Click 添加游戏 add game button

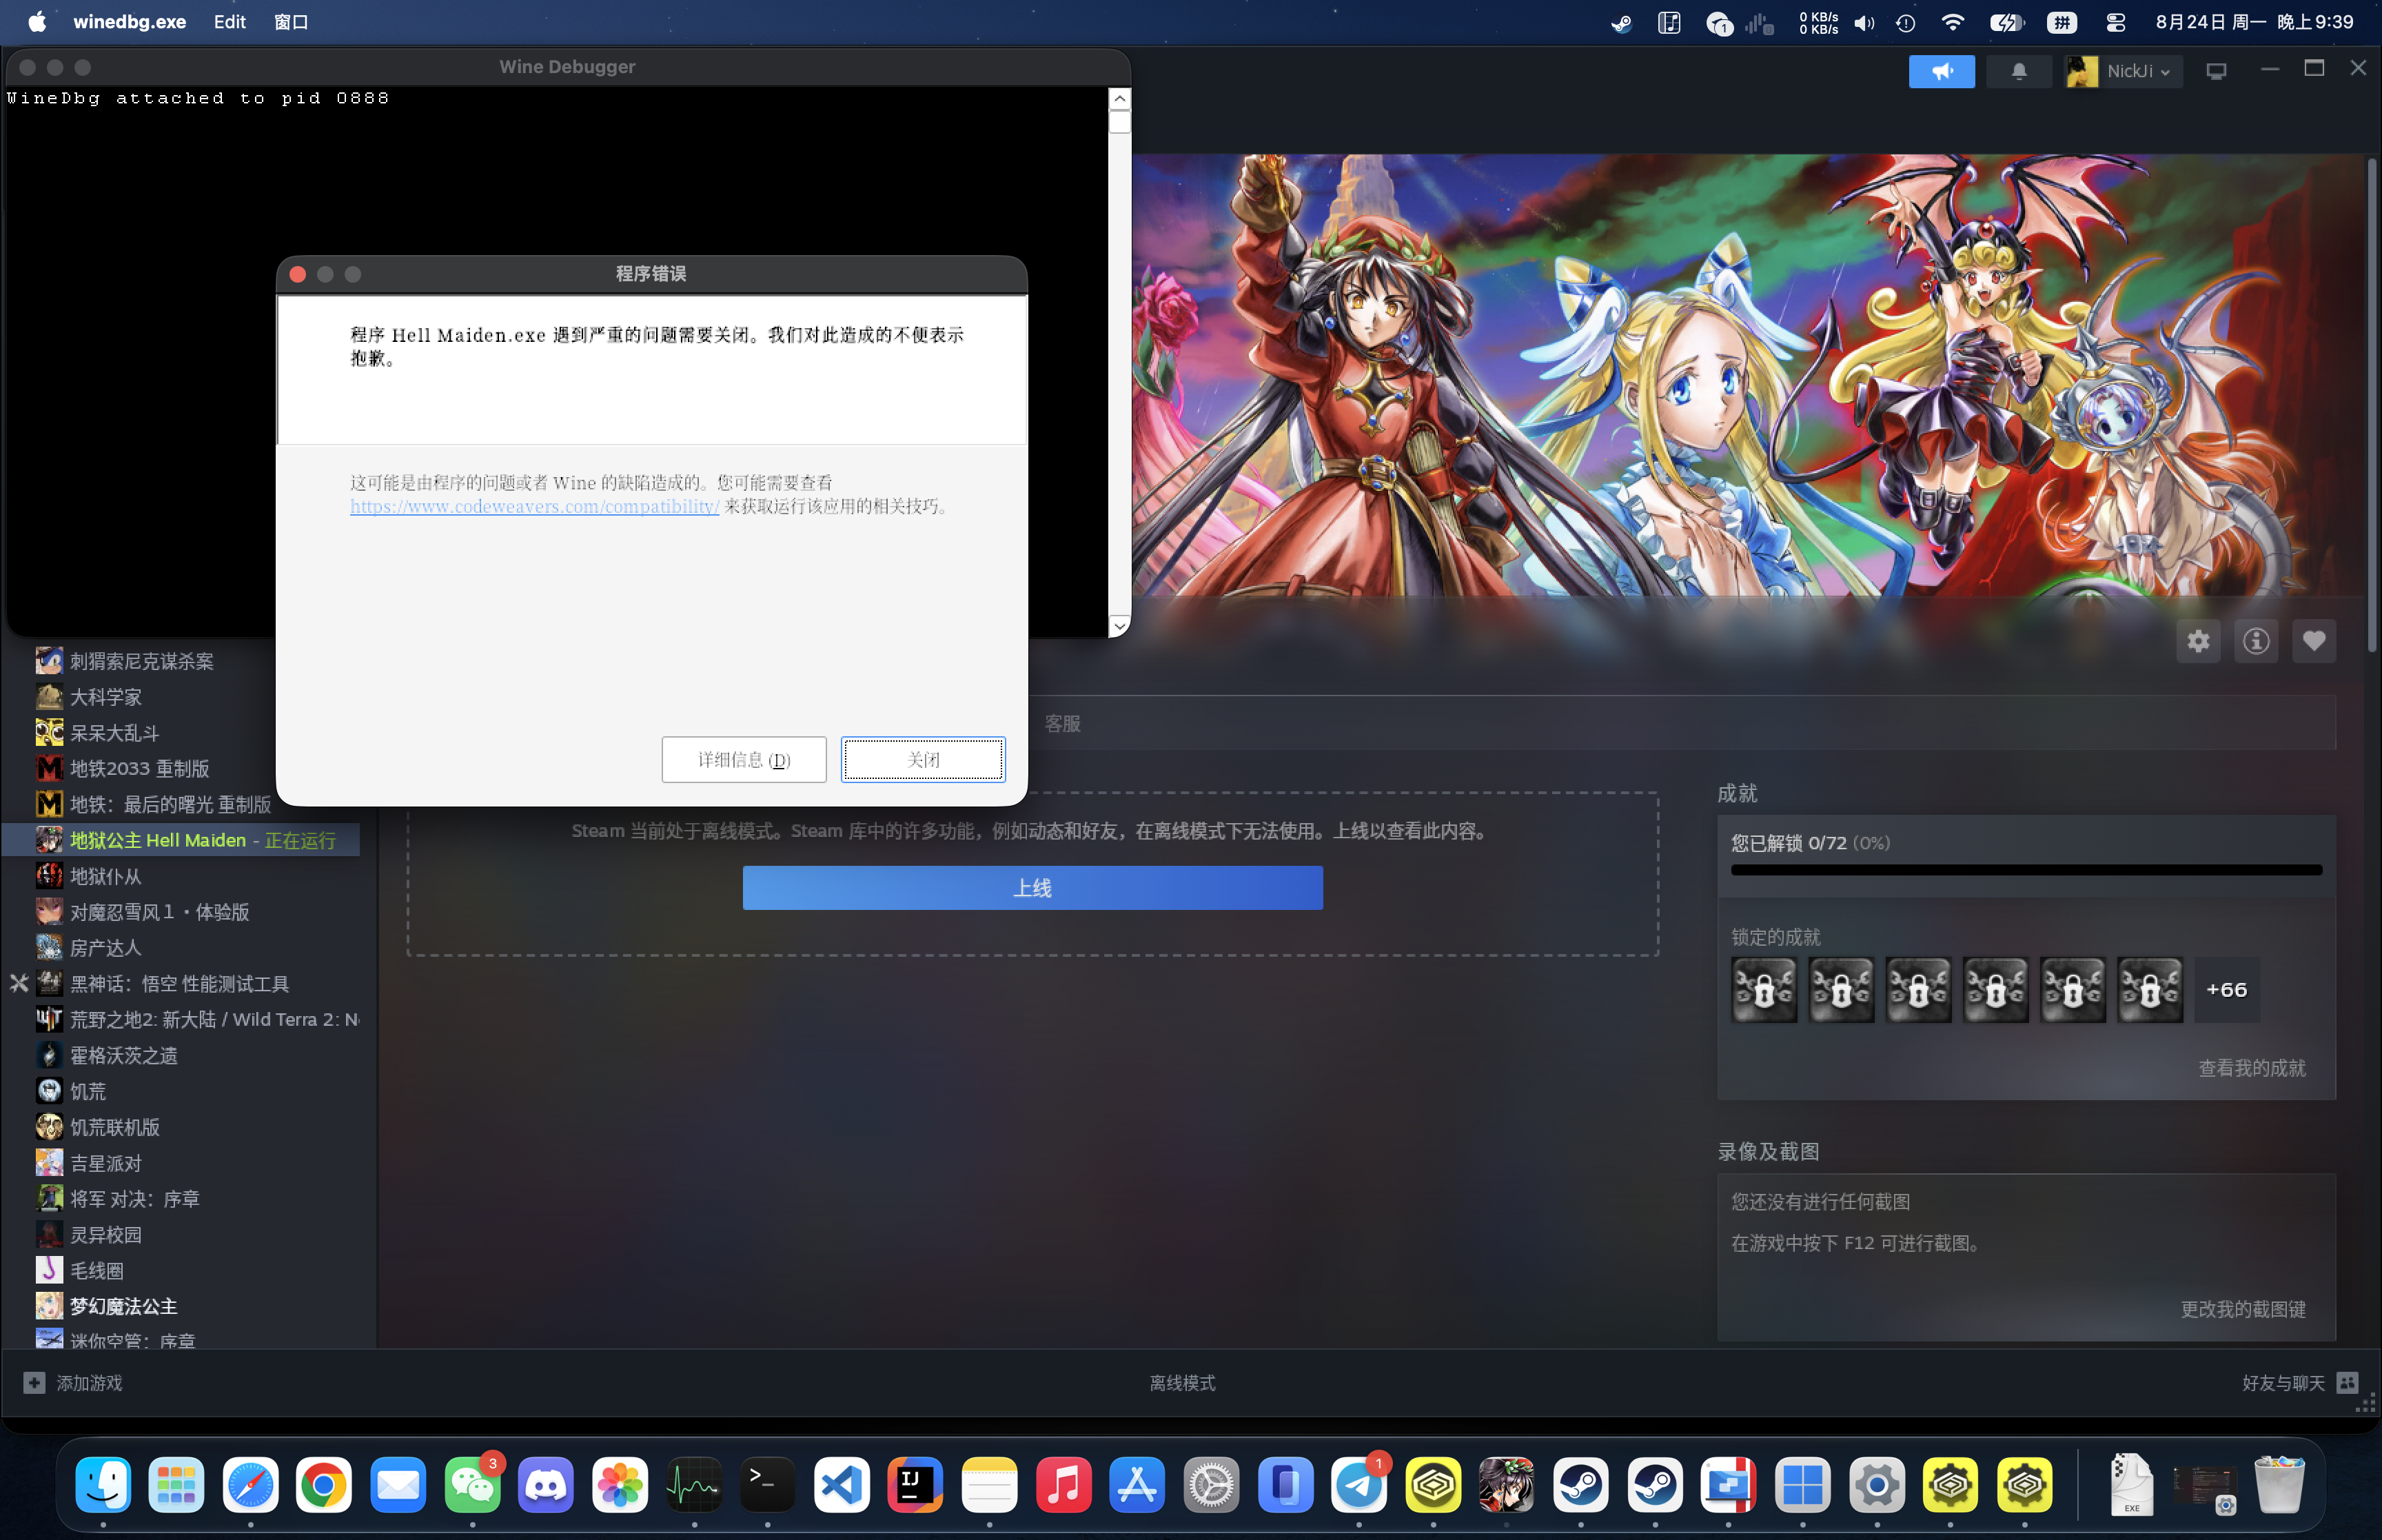(x=73, y=1383)
